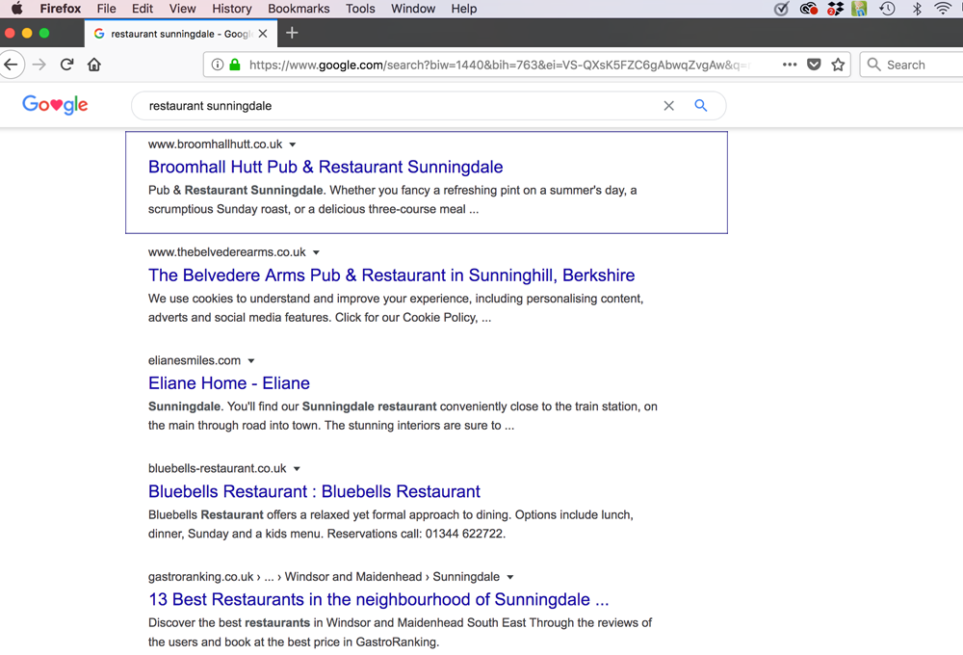The height and width of the screenshot is (655, 963).
Task: Expand dropdown next to elianesmiles.com
Action: click(250, 360)
